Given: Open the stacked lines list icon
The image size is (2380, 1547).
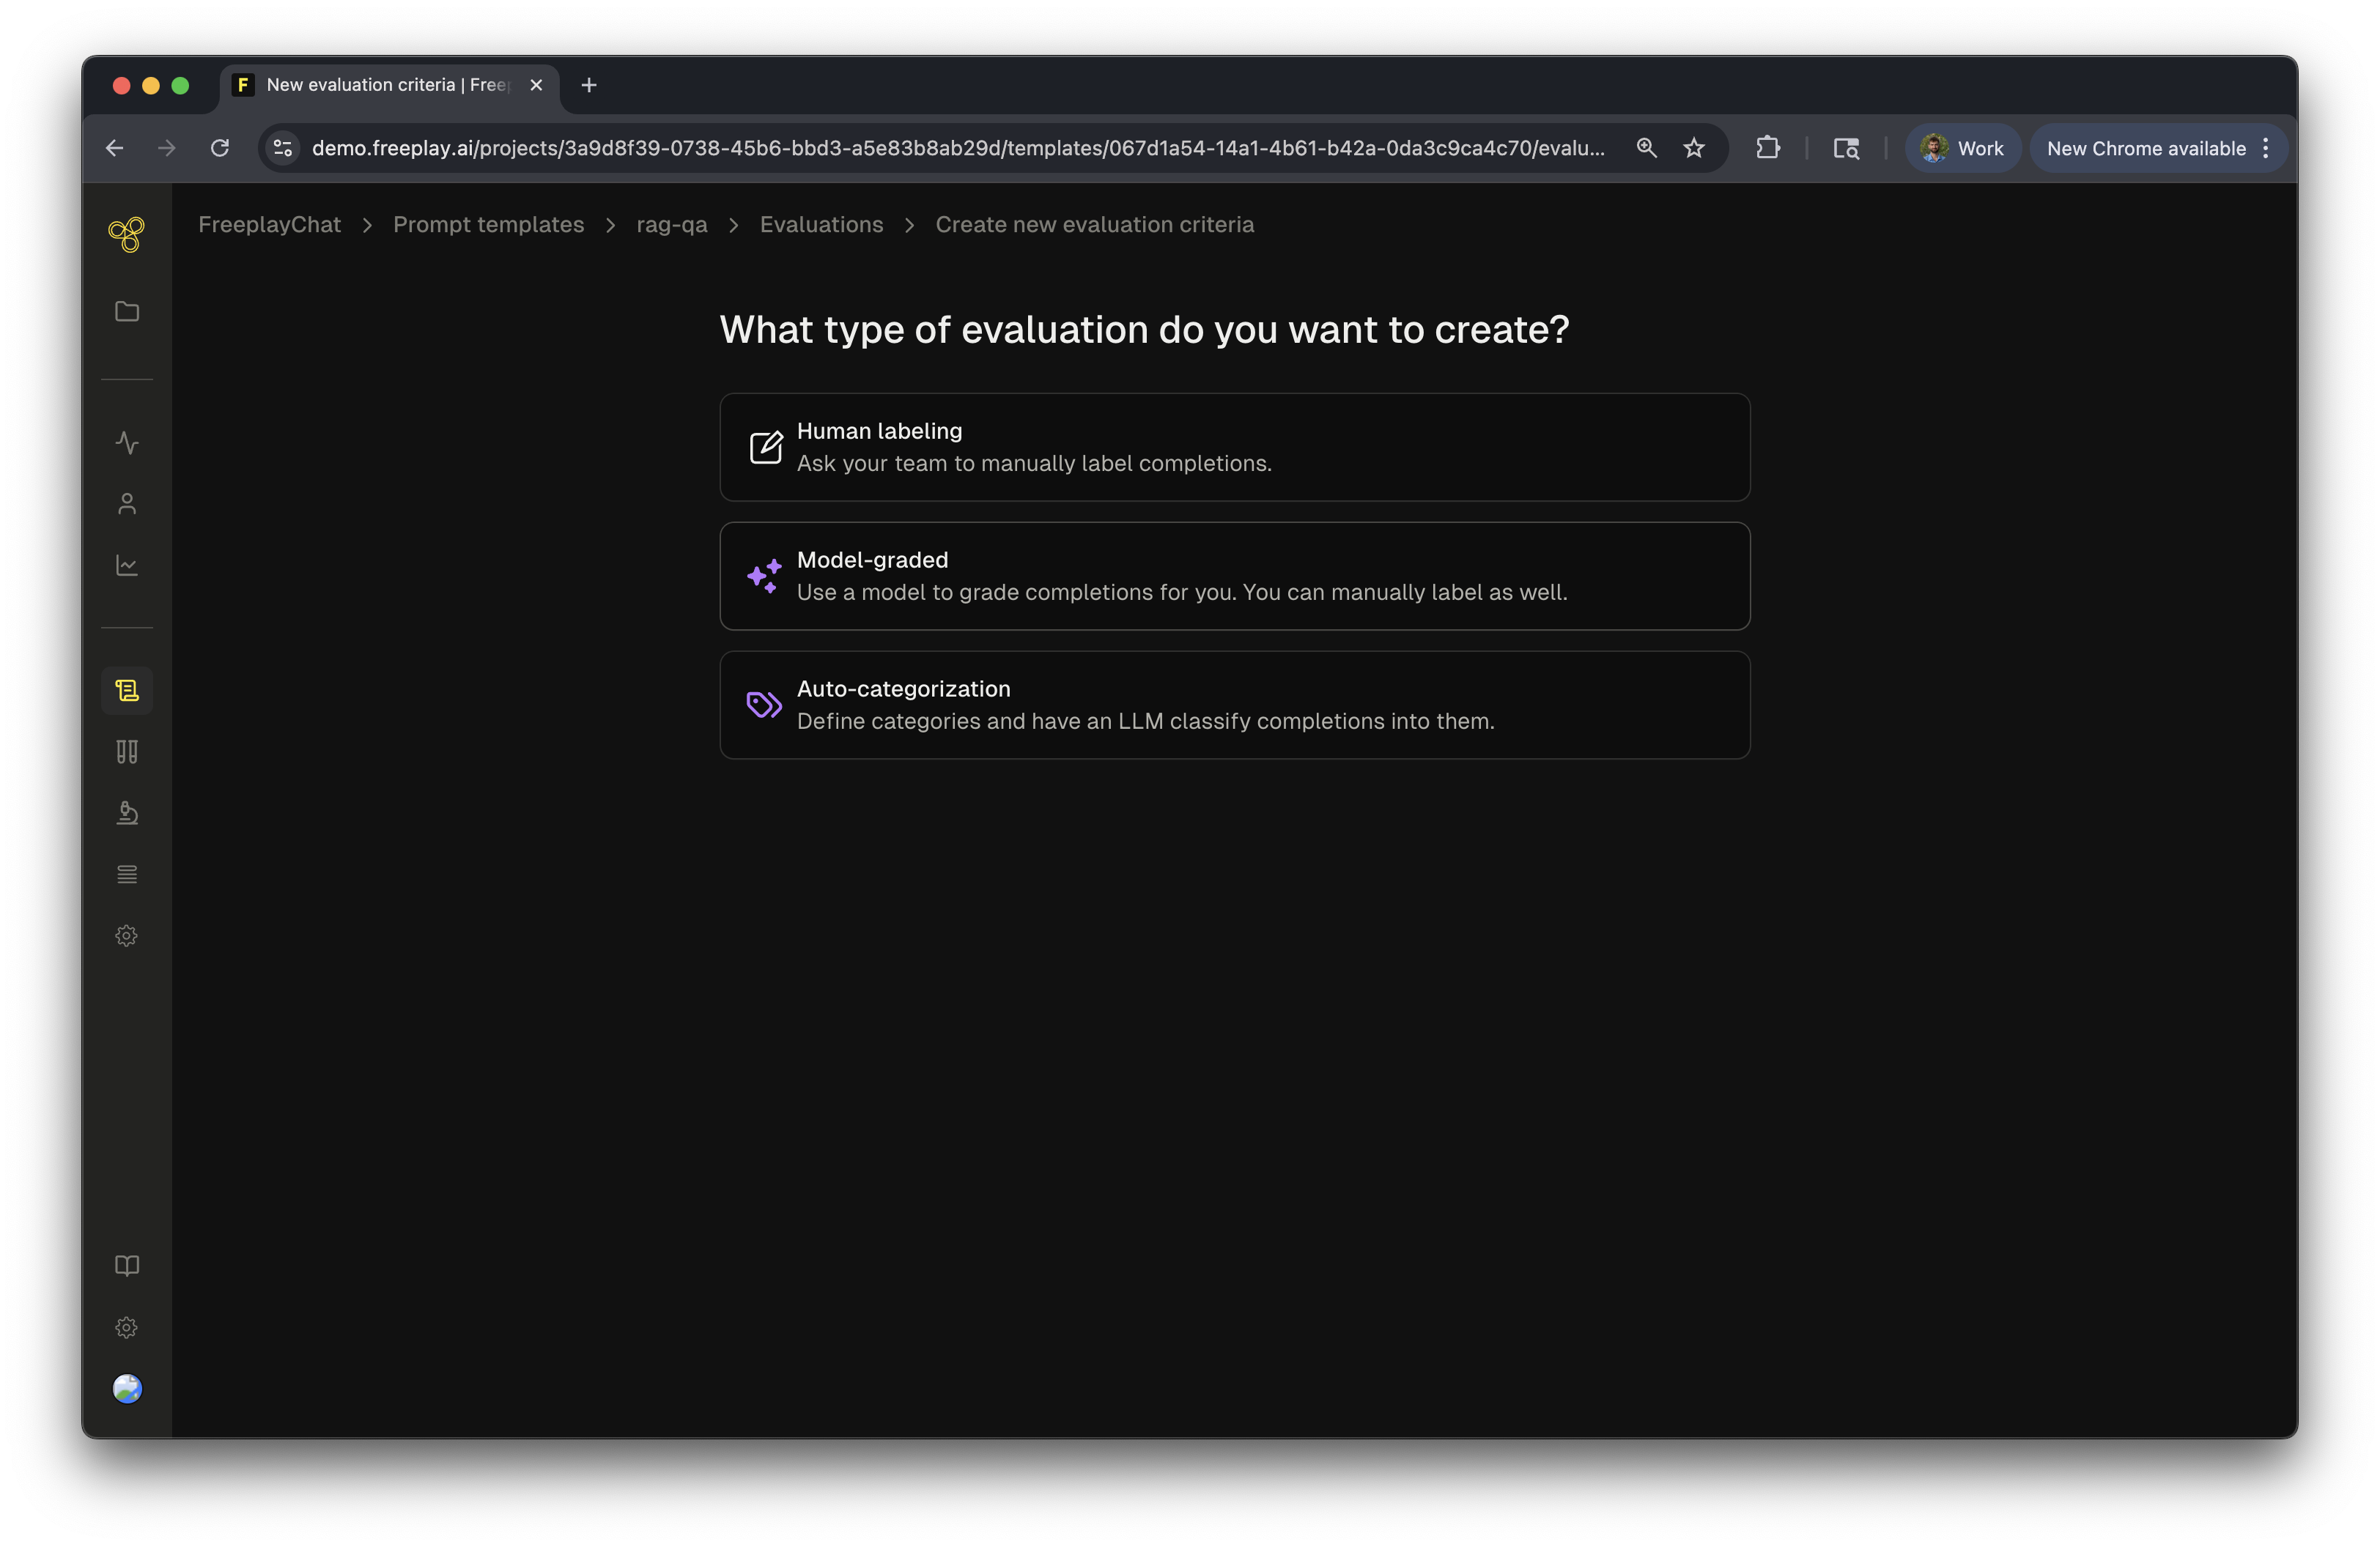Looking at the screenshot, I should 127,875.
